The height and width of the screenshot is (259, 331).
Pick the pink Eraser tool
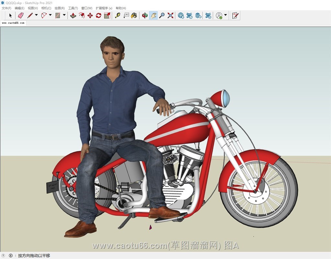coord(21,16)
